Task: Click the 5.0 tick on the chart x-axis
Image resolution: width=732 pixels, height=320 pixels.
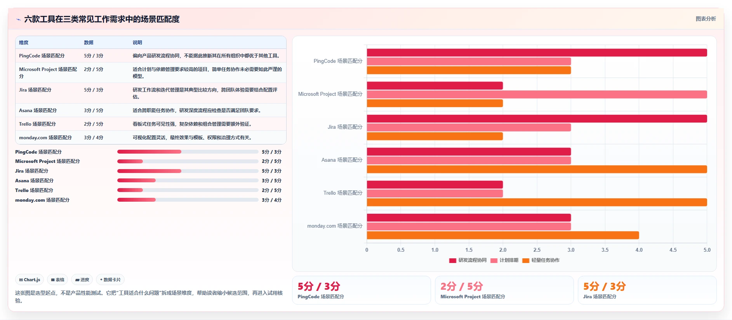Action: [x=707, y=250]
